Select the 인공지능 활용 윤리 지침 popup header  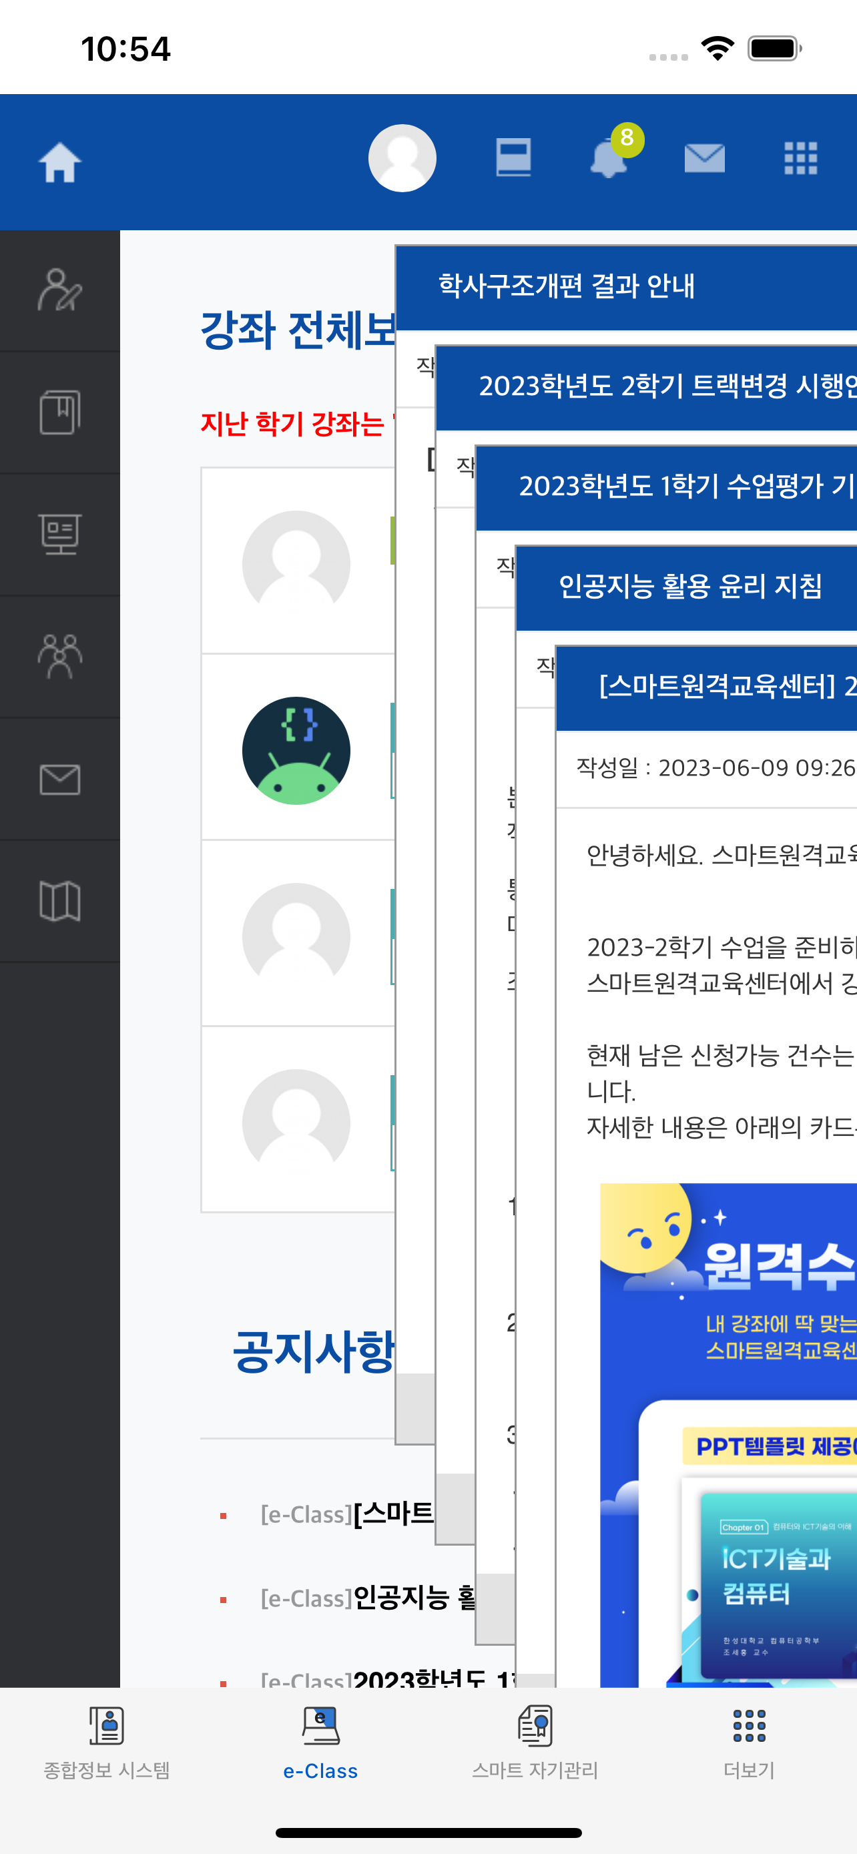pos(686,588)
